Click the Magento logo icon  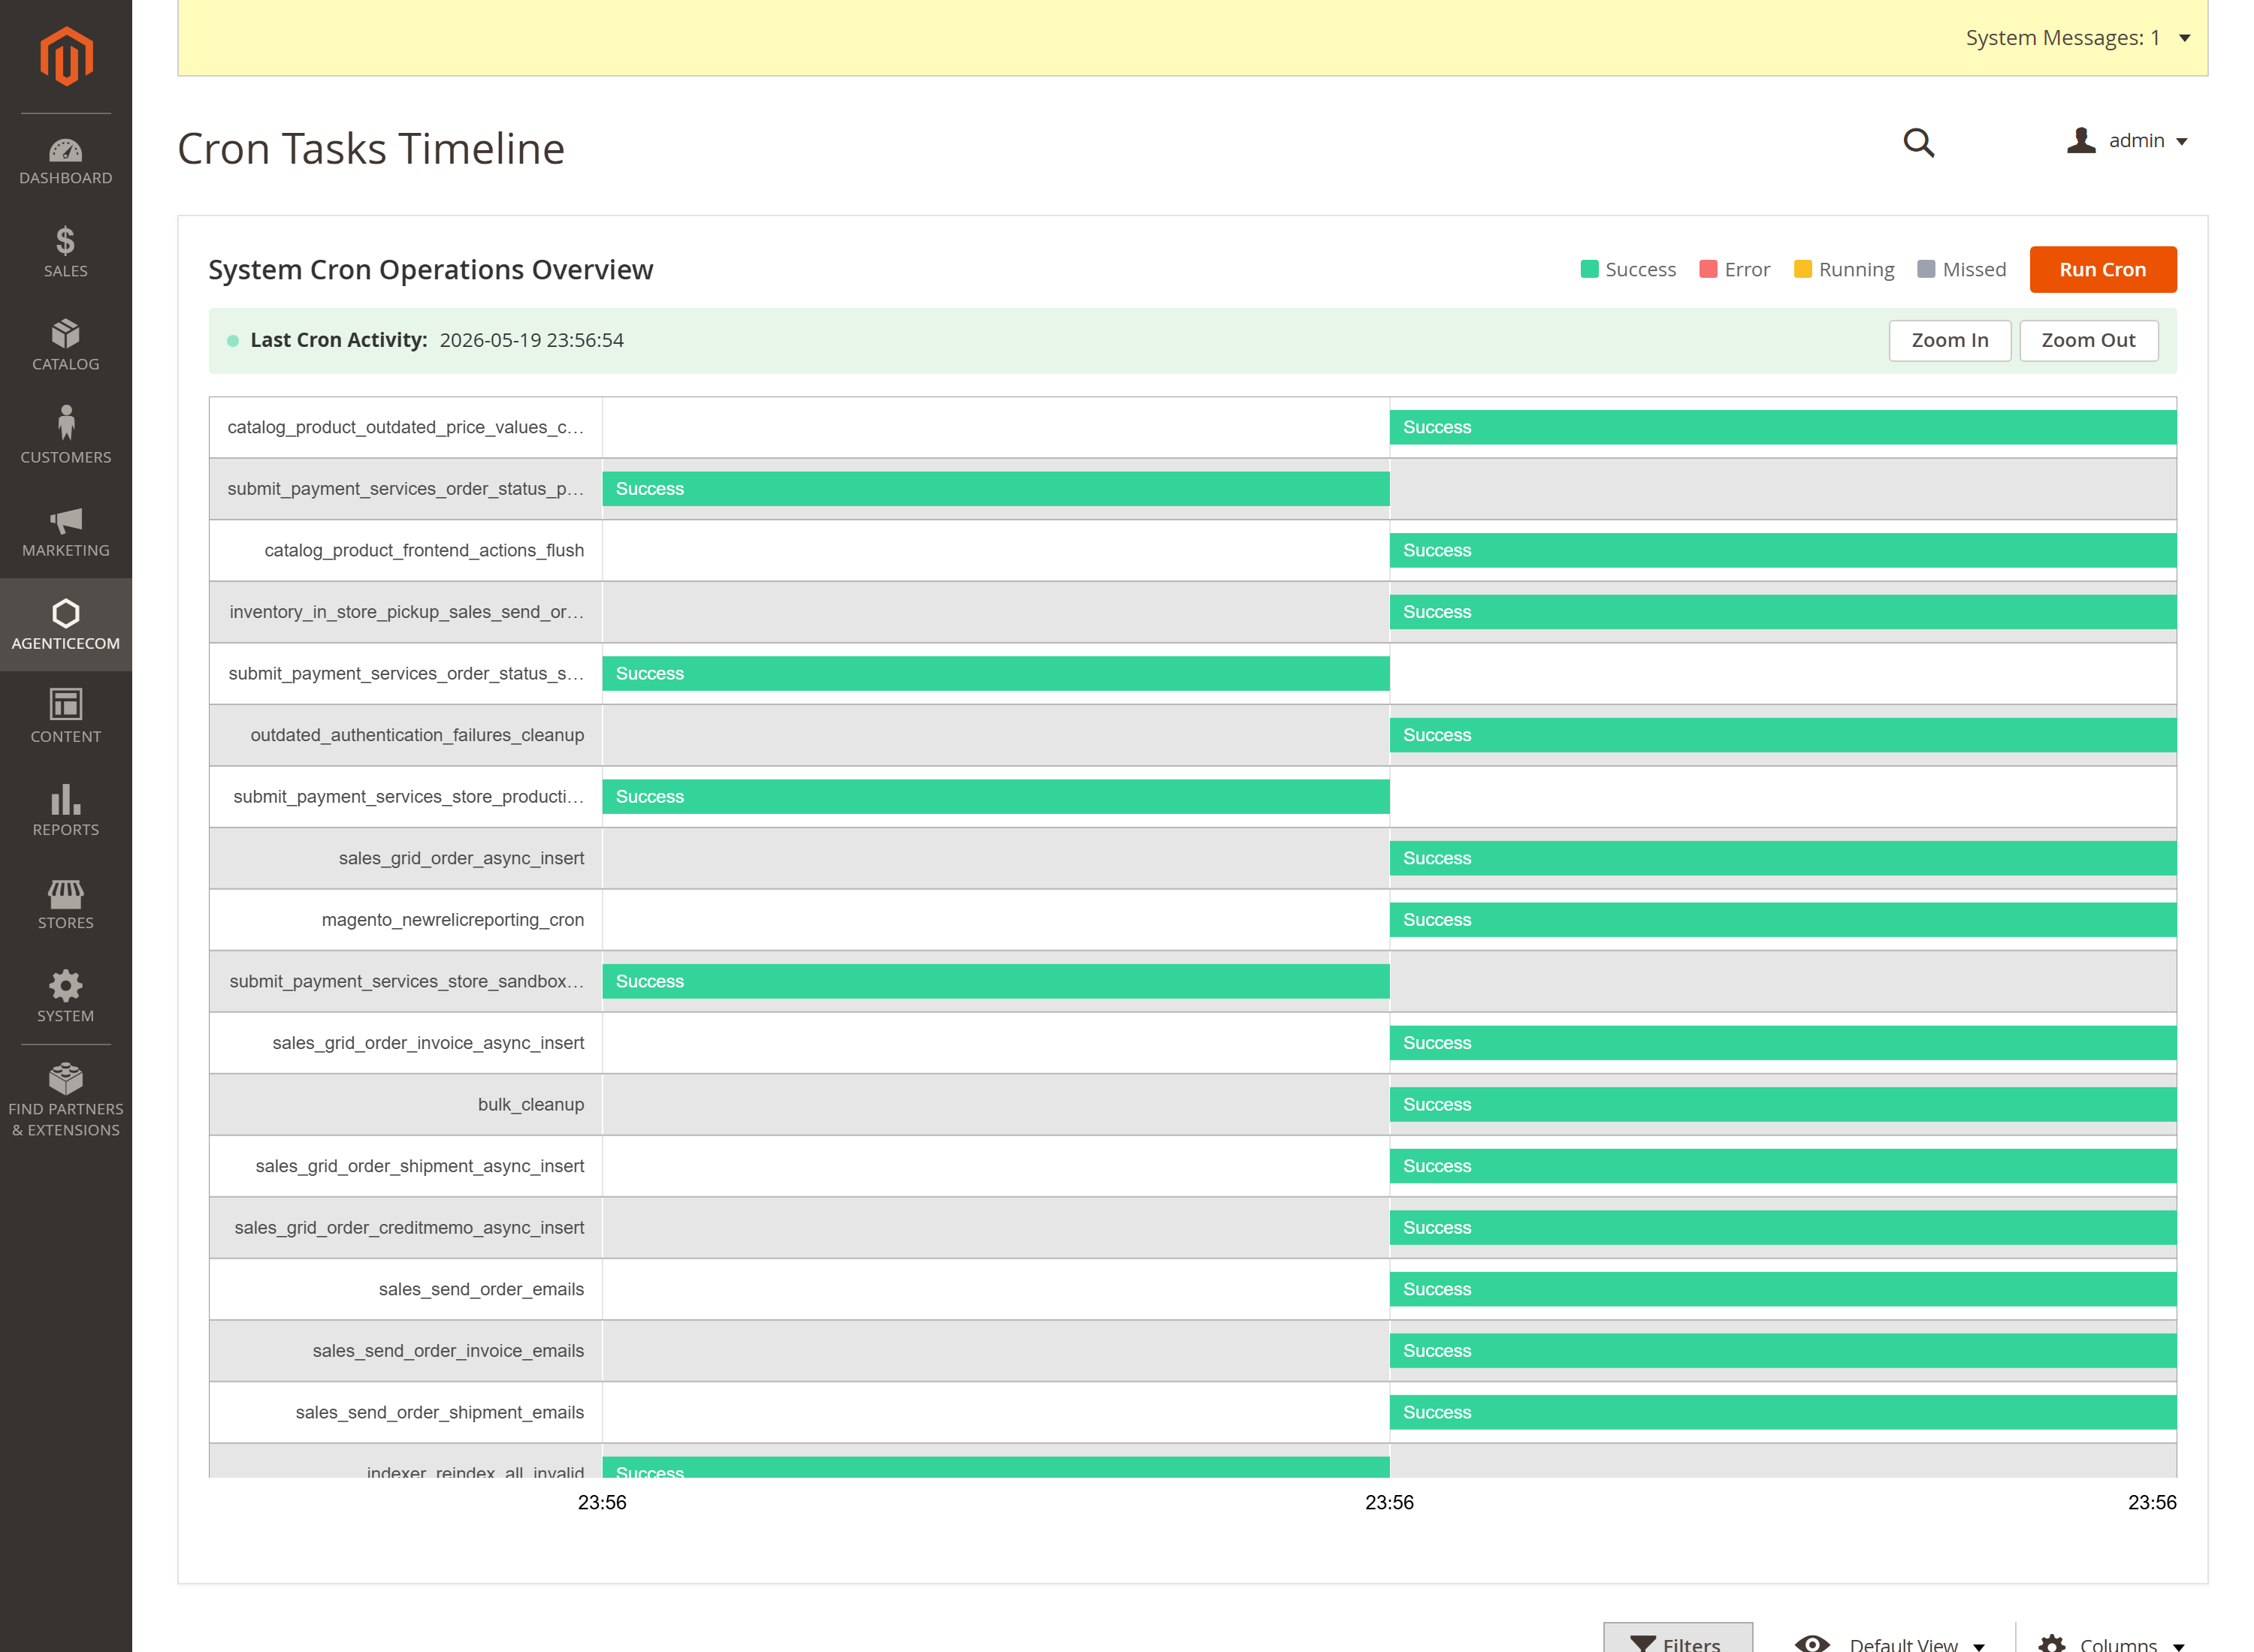pyautogui.click(x=66, y=56)
